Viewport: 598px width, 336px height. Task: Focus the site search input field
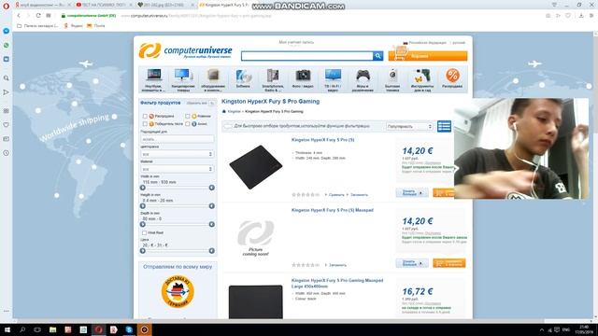[x=307, y=56]
